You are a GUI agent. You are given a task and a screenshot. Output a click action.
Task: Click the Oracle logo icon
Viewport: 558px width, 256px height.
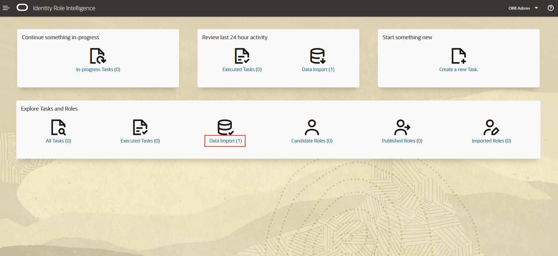[x=22, y=8]
